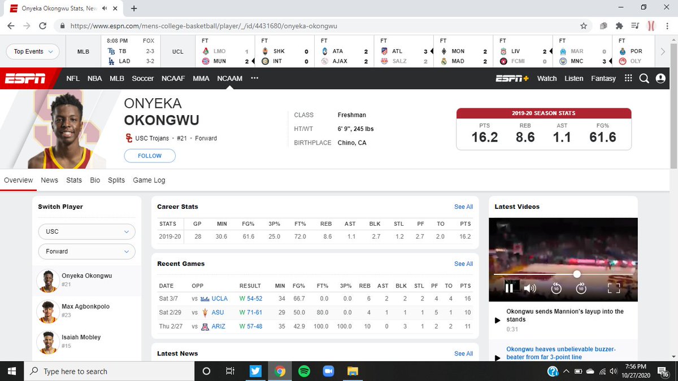Enter video fullscreen mode
Screen dimensions: 678x381
click(614, 288)
